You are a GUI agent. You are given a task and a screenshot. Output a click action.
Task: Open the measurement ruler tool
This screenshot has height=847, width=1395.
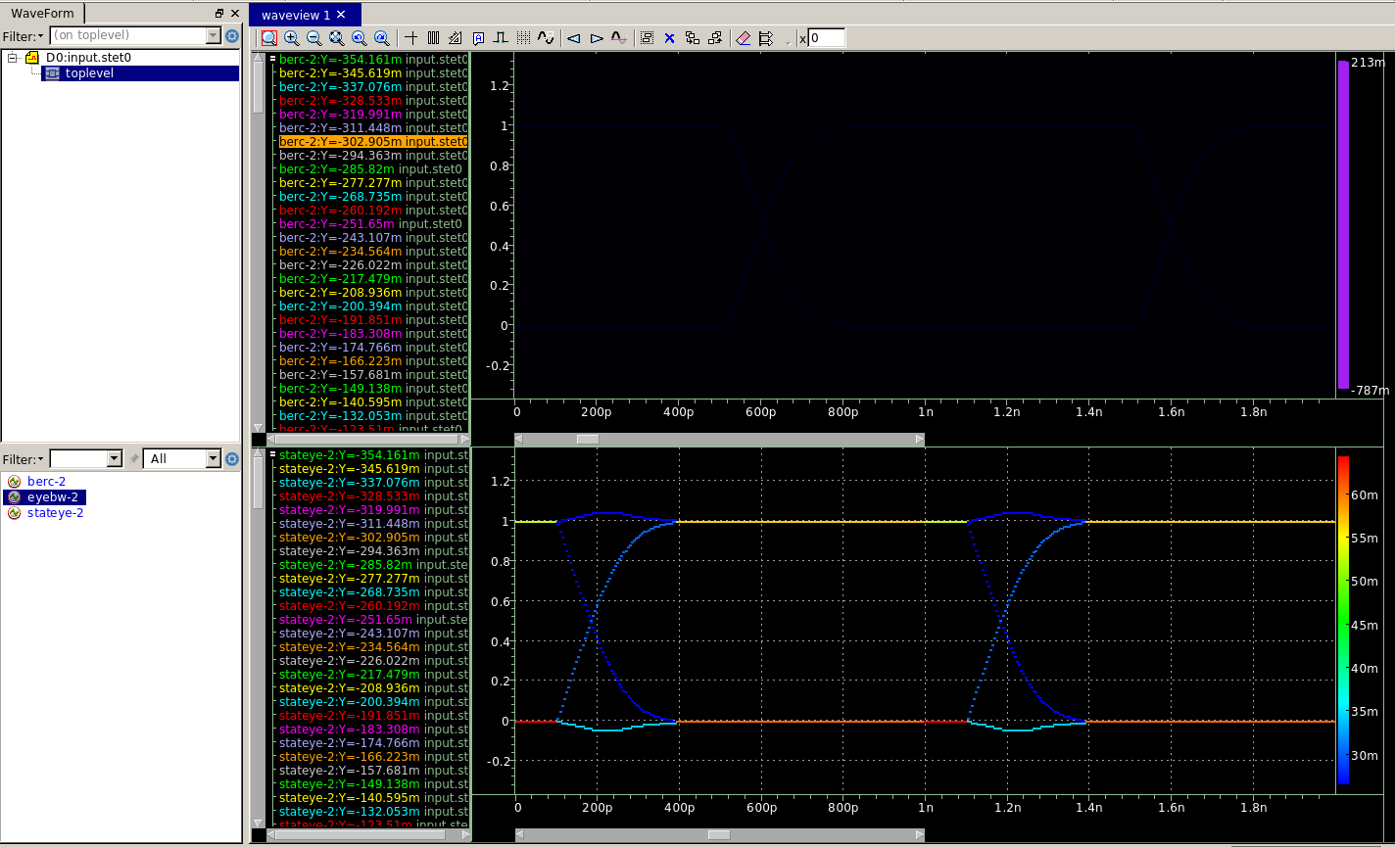point(456,38)
